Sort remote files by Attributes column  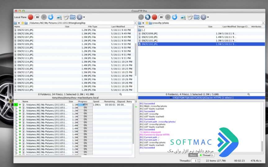(257, 27)
